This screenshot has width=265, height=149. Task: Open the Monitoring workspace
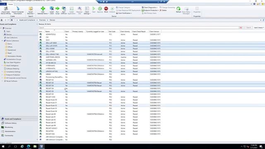[9, 127]
